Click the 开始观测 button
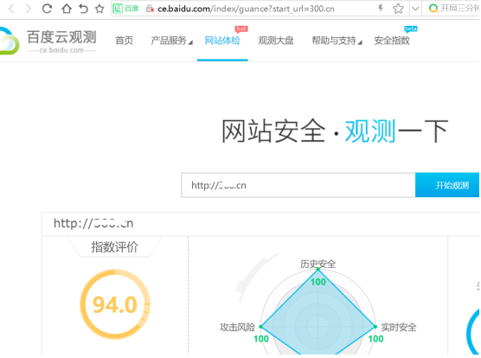The image size is (481, 358). pos(447,185)
